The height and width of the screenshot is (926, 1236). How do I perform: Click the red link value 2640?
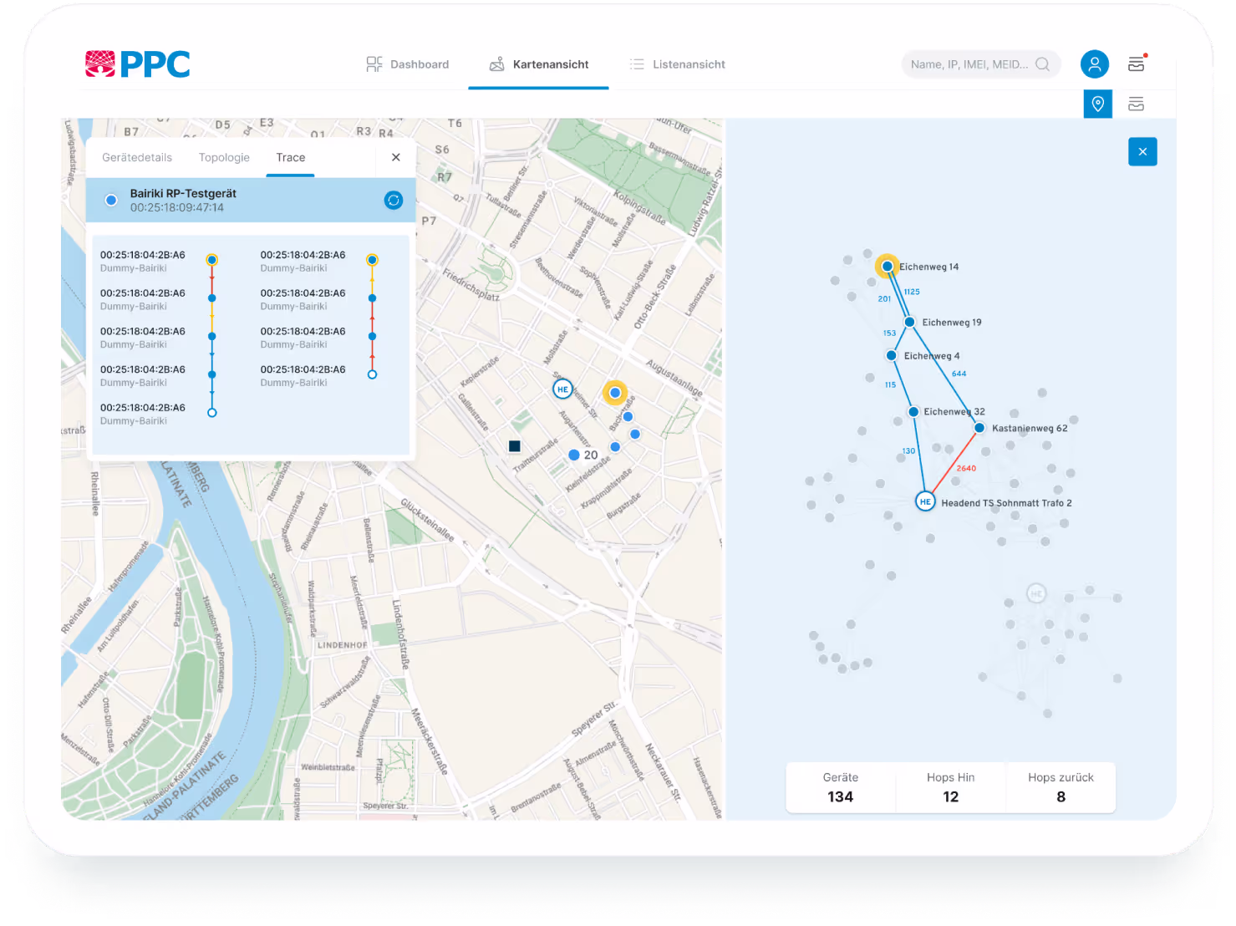966,469
